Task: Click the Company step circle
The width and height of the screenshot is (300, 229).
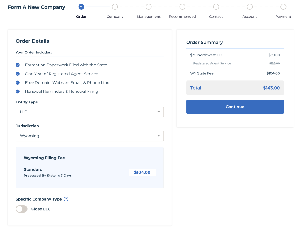Action: pyautogui.click(x=115, y=7)
